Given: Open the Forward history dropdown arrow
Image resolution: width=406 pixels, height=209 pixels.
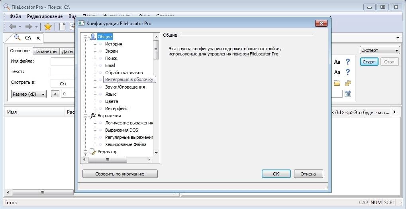Looking at the screenshot, I should coord(36,27).
